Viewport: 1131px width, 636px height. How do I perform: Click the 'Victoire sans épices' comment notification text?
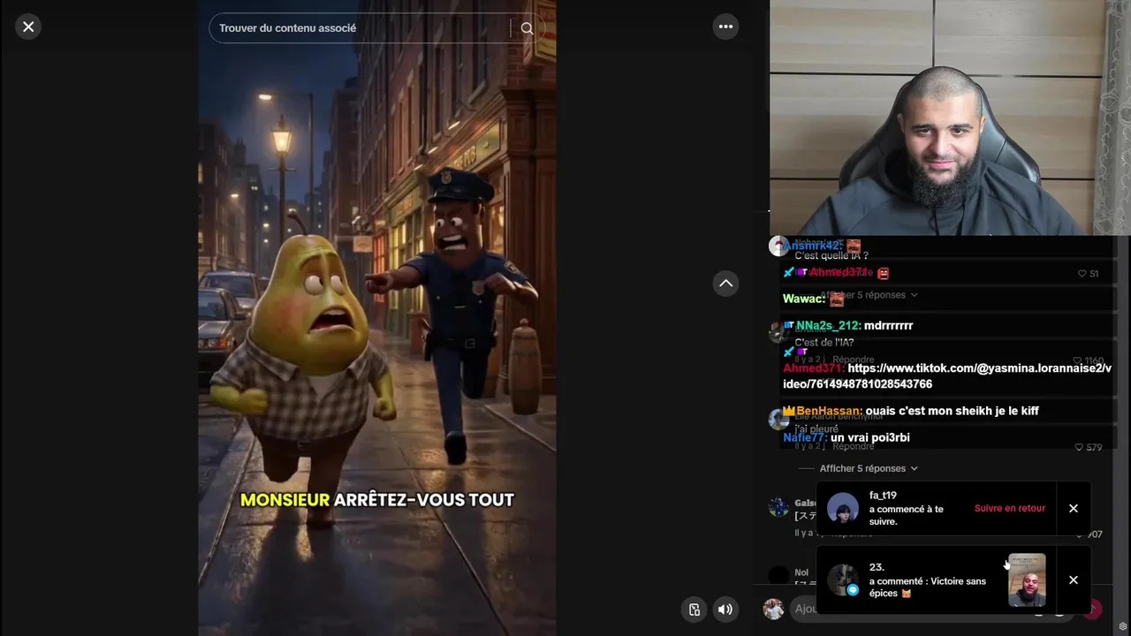click(x=927, y=587)
